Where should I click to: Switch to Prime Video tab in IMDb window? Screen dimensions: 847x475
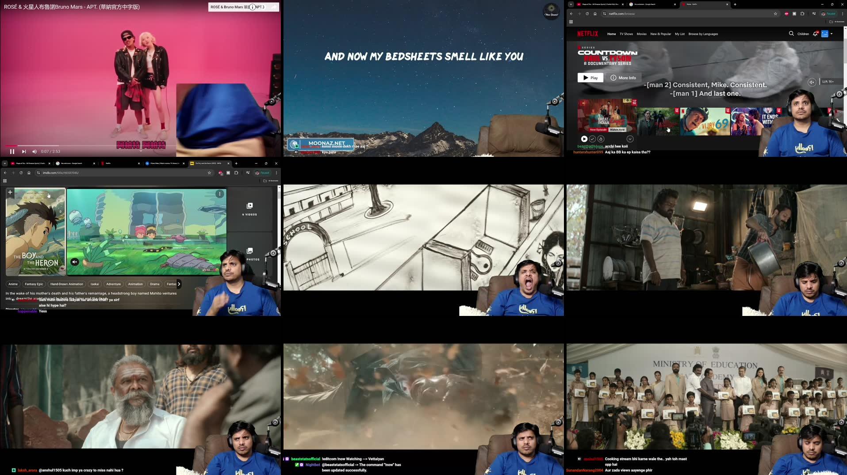pyautogui.click(x=165, y=163)
